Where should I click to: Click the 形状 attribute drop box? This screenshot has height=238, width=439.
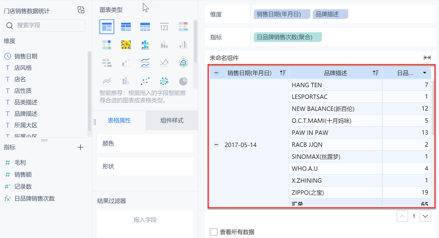pyautogui.click(x=145, y=166)
